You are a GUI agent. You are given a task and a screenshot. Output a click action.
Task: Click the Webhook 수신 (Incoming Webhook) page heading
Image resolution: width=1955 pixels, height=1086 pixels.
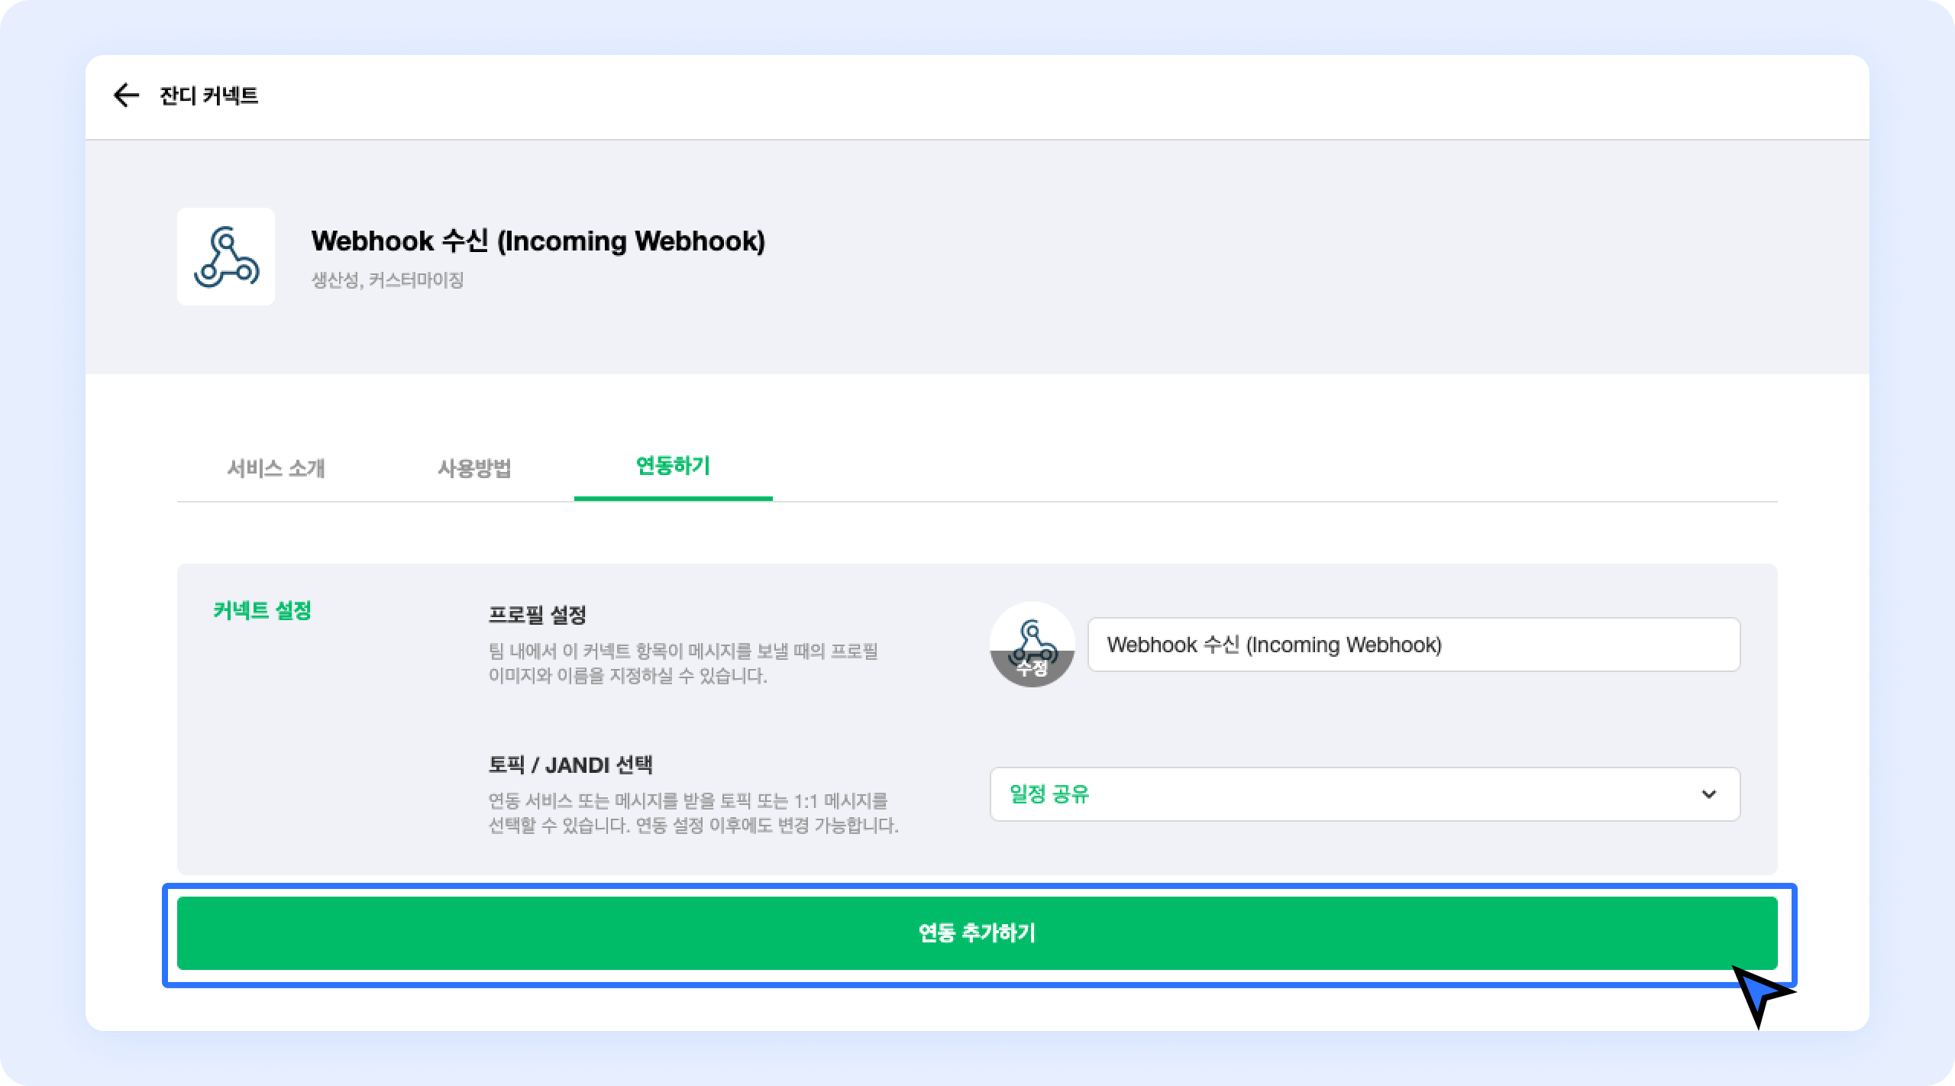(538, 241)
